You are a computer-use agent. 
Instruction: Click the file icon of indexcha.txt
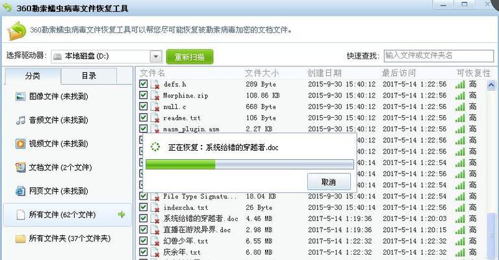(155, 207)
